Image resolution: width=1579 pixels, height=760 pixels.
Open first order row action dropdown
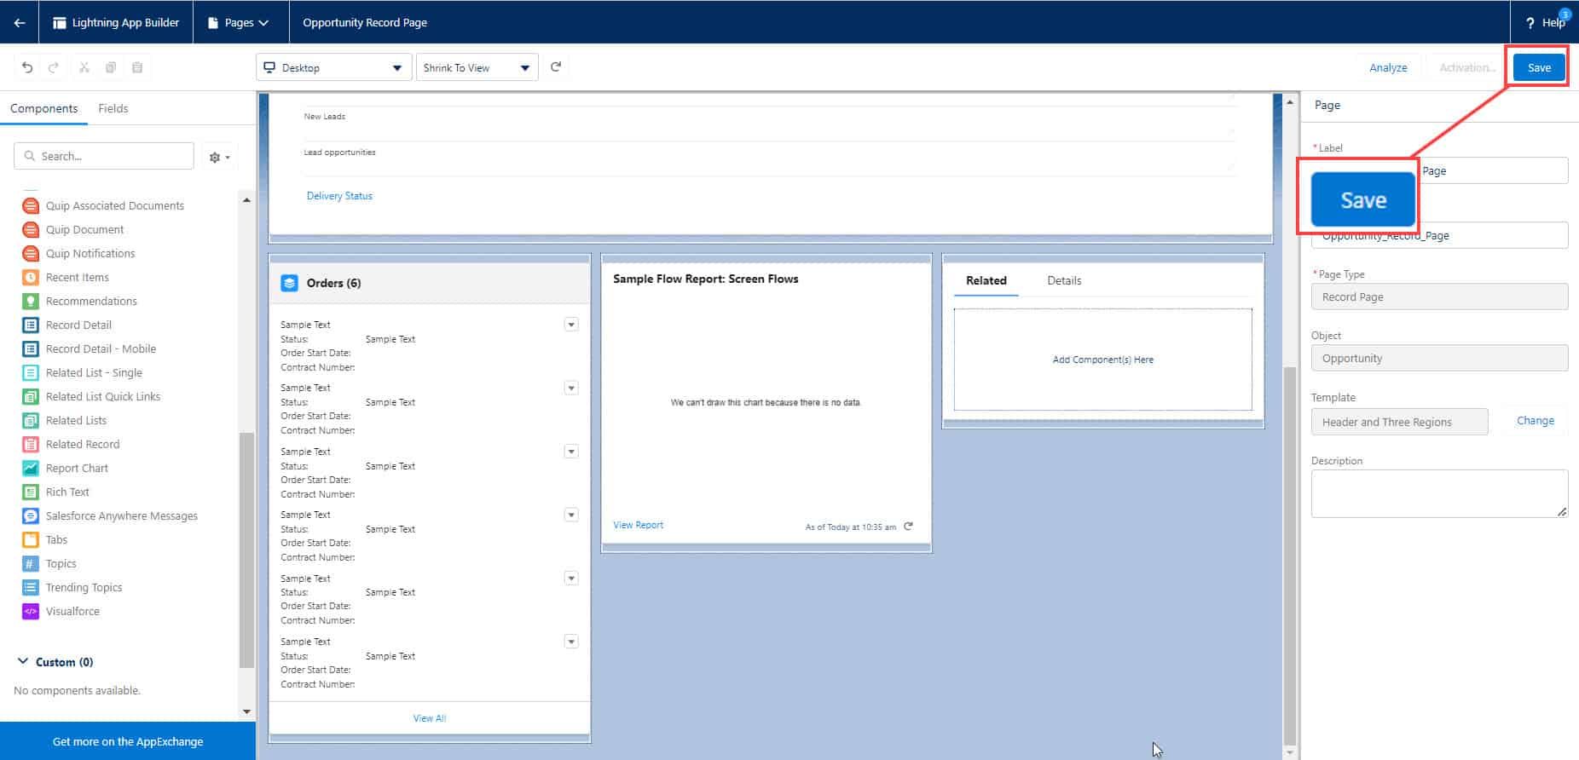[571, 325]
